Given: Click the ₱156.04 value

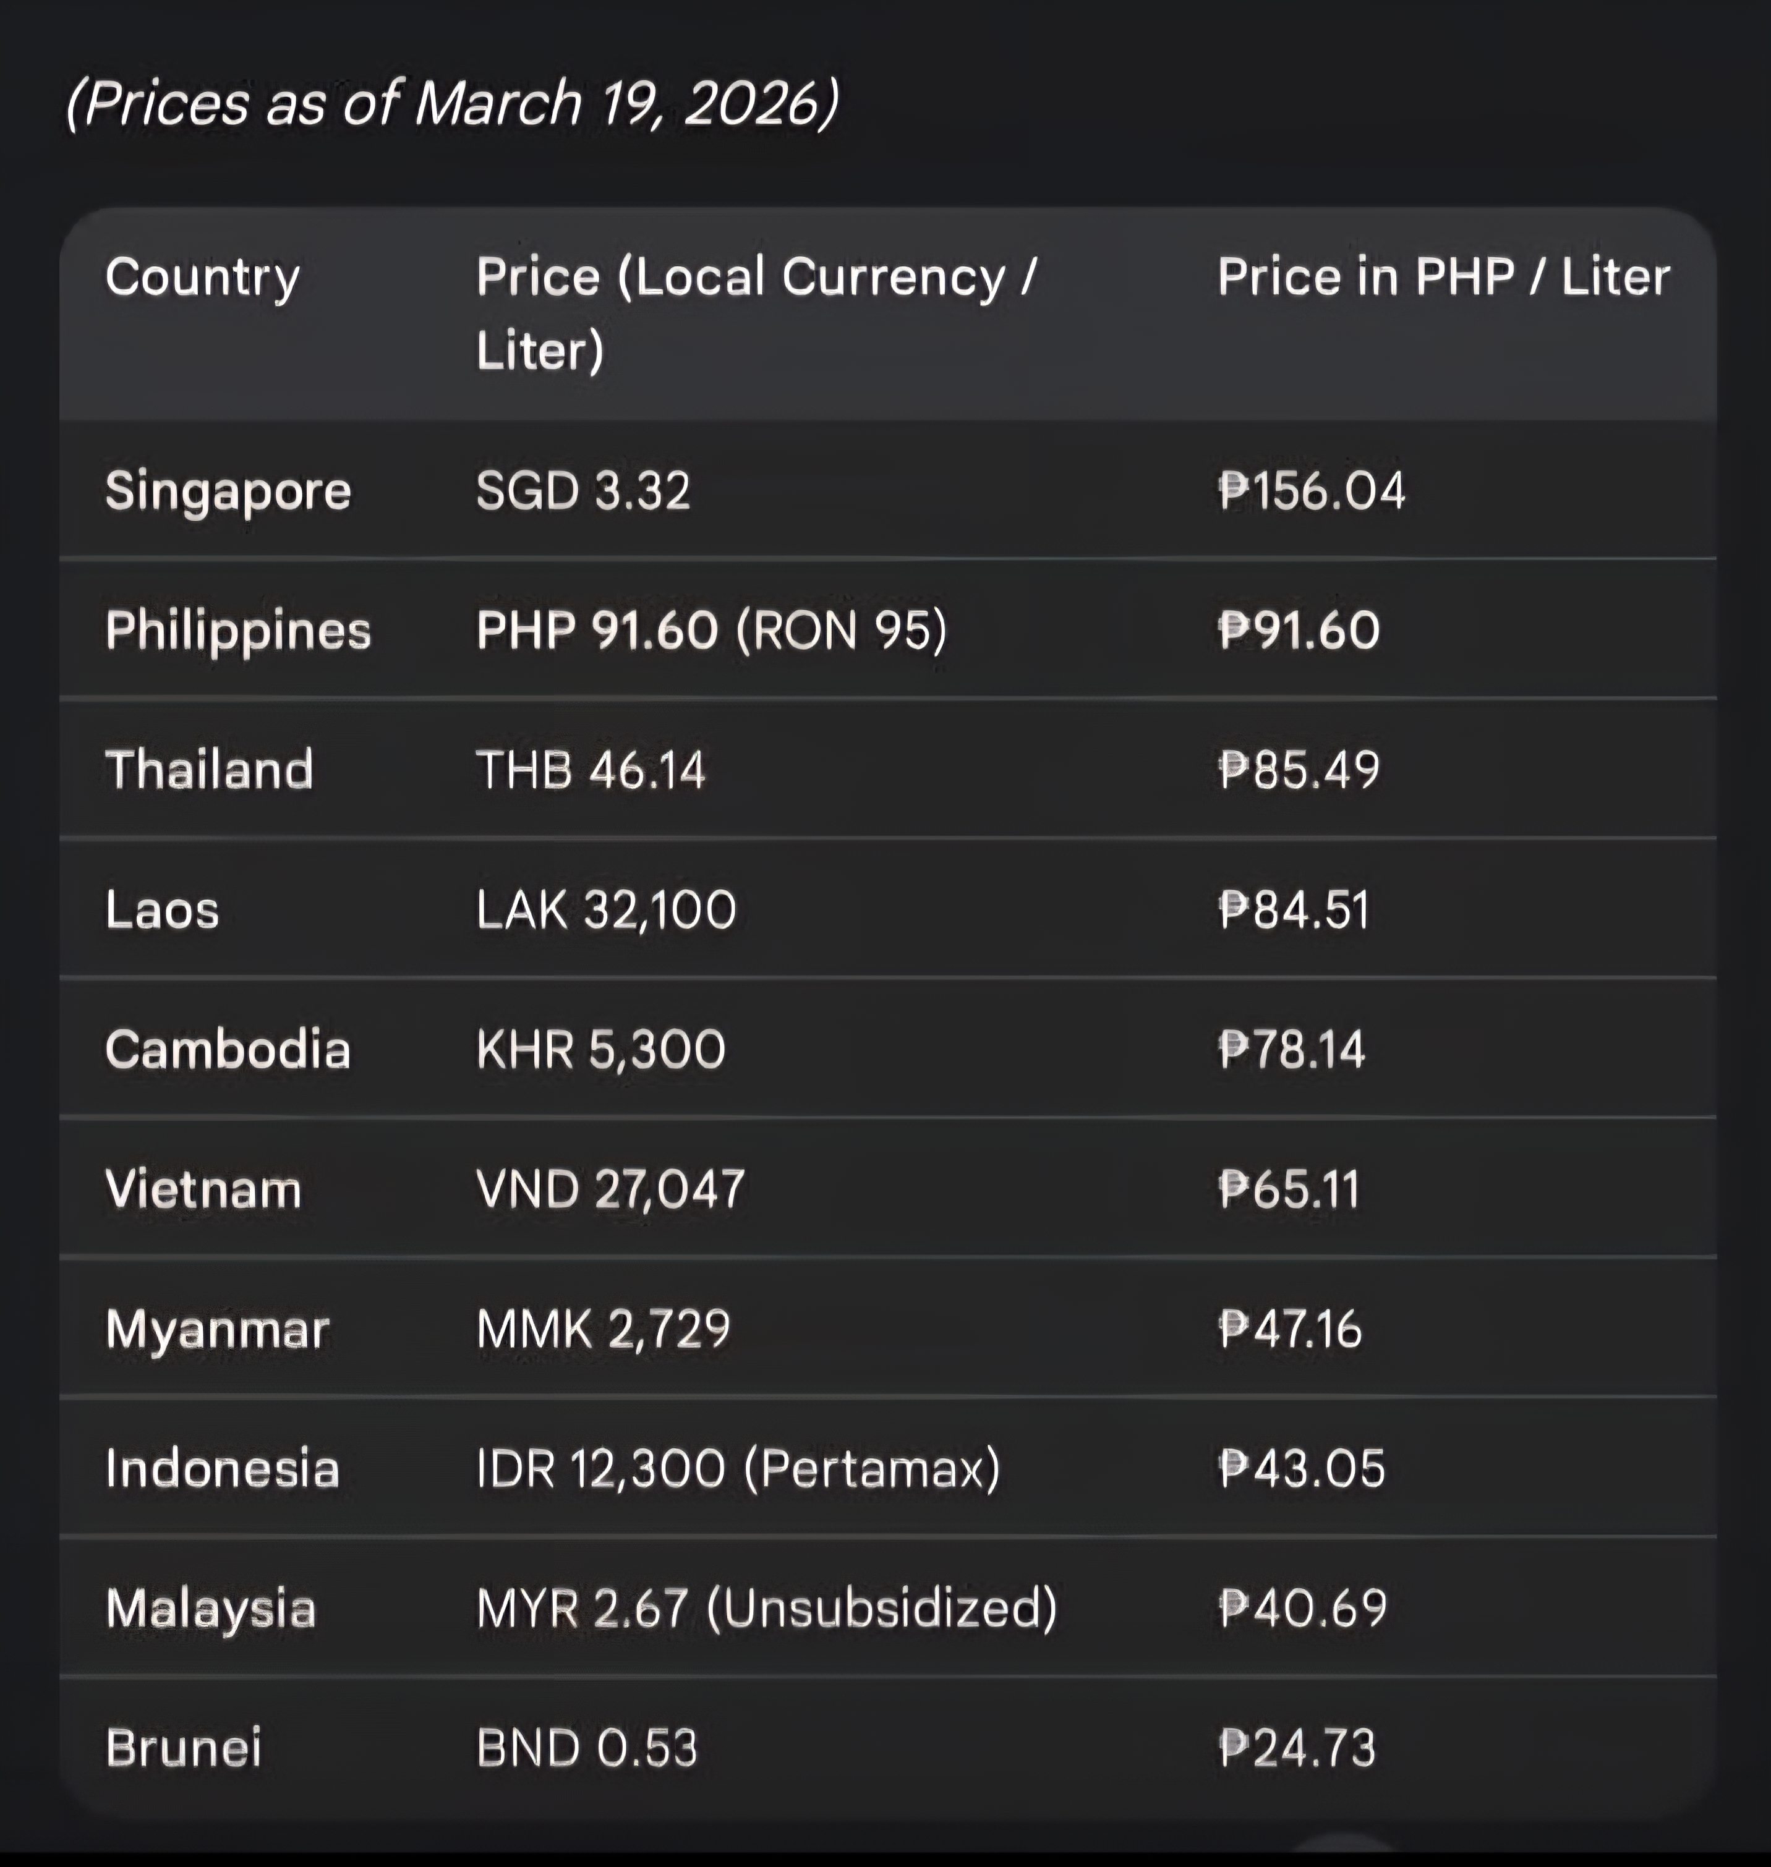Looking at the screenshot, I should [x=1310, y=491].
